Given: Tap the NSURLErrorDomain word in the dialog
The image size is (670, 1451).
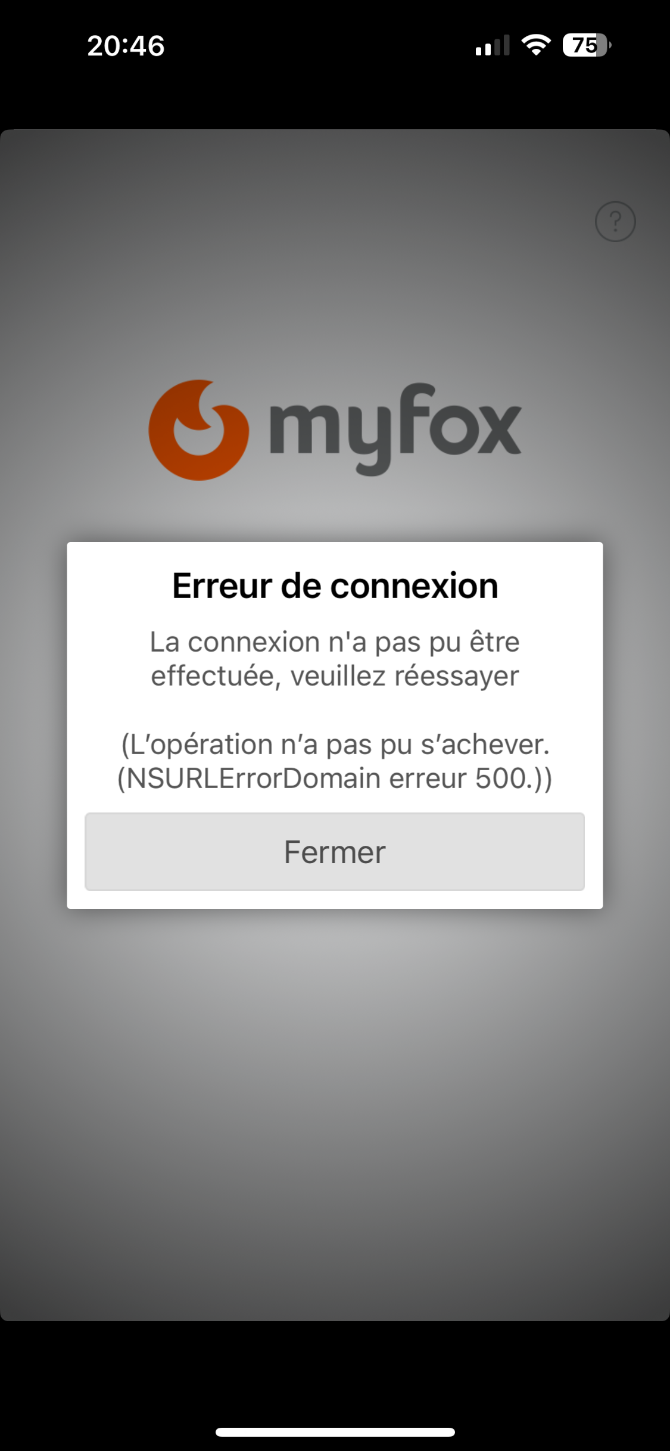Looking at the screenshot, I should pyautogui.click(x=253, y=779).
